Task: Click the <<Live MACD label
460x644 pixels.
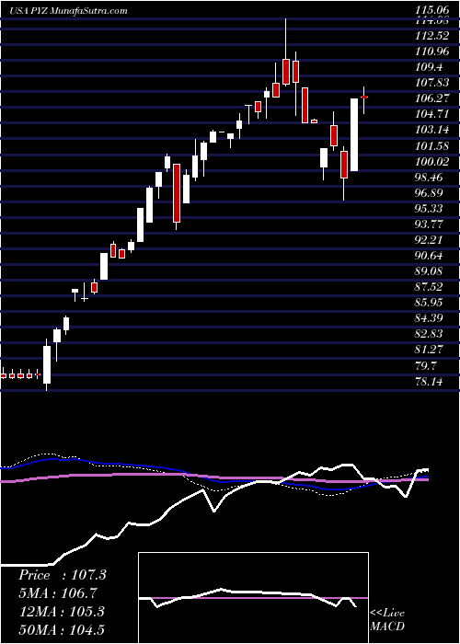Action: point(387,619)
